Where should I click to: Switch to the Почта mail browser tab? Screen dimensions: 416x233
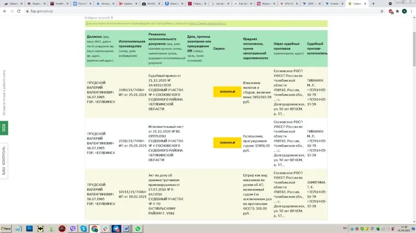click(81, 3)
